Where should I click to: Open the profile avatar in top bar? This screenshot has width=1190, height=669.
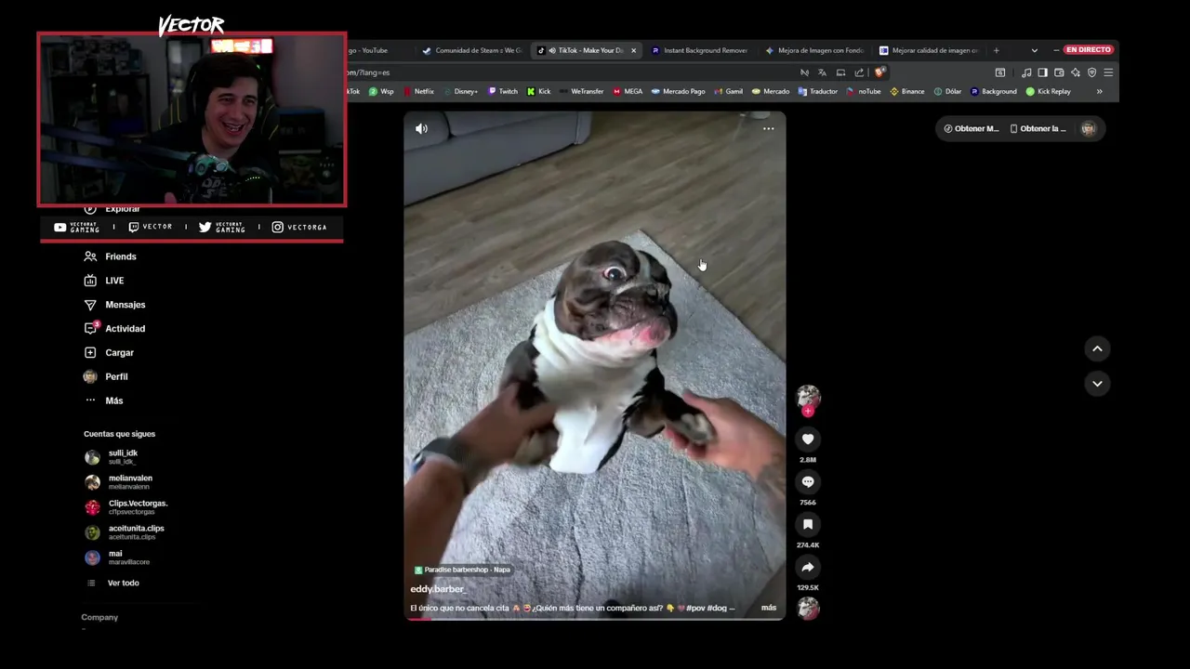1088,129
